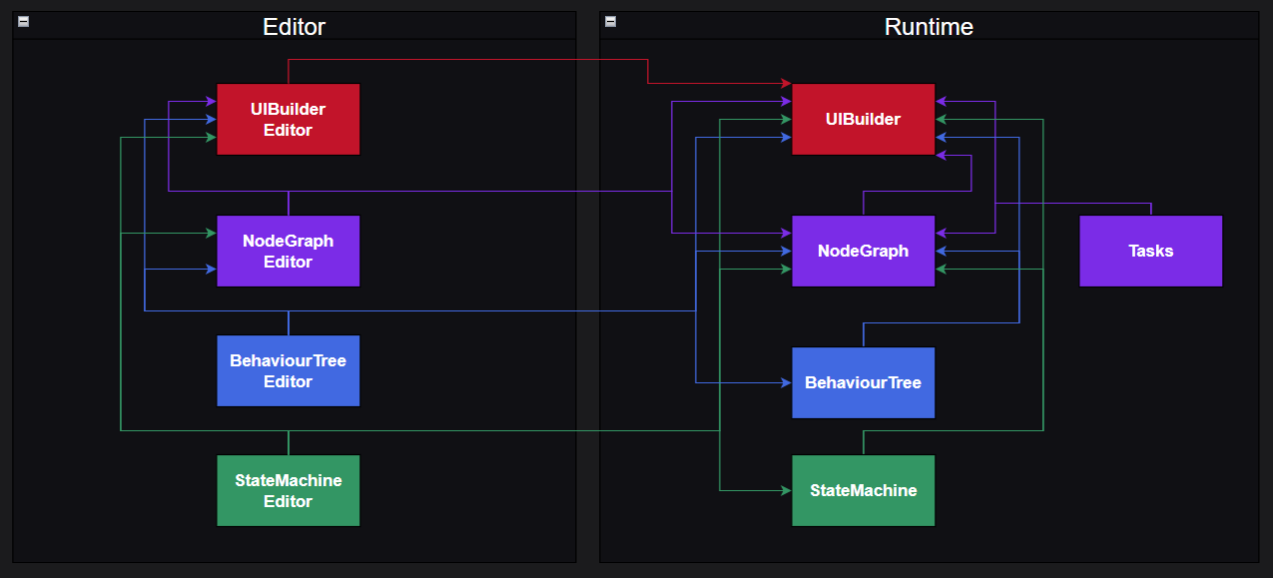Select the Editor group title bar

click(x=294, y=27)
